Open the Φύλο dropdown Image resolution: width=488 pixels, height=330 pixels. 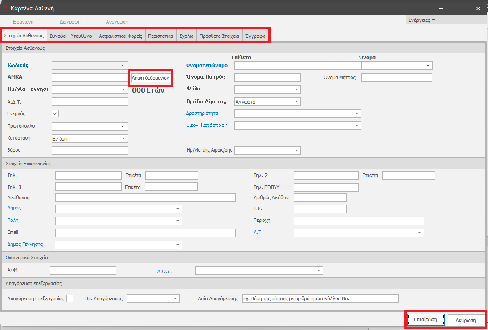pyautogui.click(x=296, y=90)
